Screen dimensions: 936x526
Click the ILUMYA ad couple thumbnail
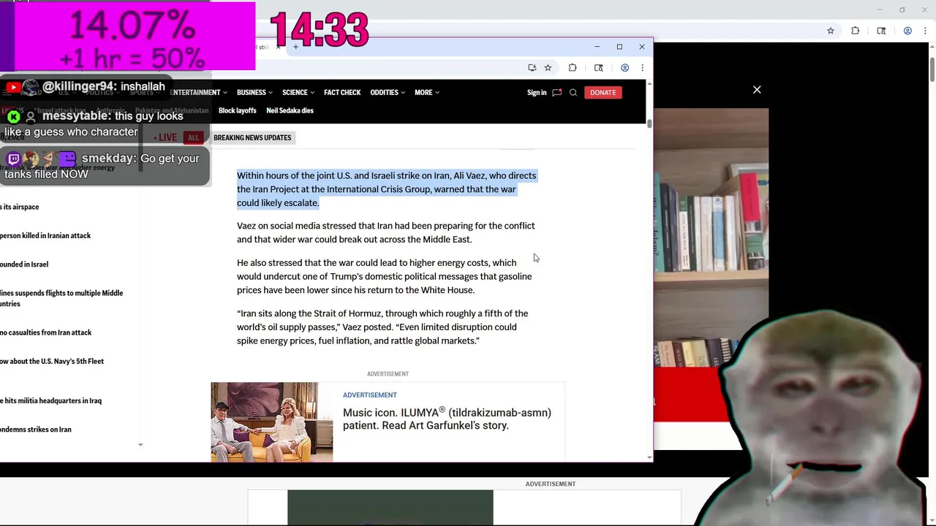(271, 422)
